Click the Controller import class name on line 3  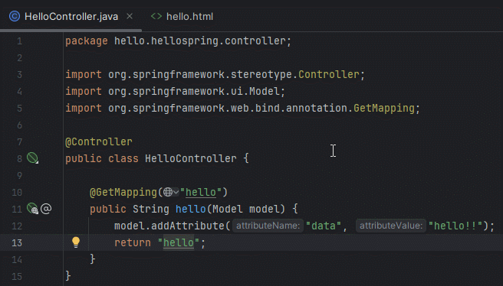[x=329, y=74]
